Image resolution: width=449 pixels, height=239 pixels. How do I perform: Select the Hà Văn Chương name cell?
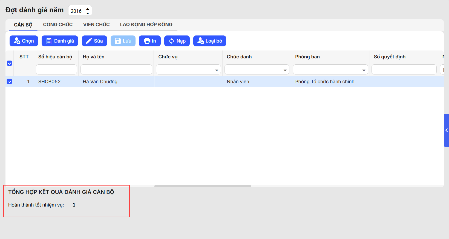(116, 82)
